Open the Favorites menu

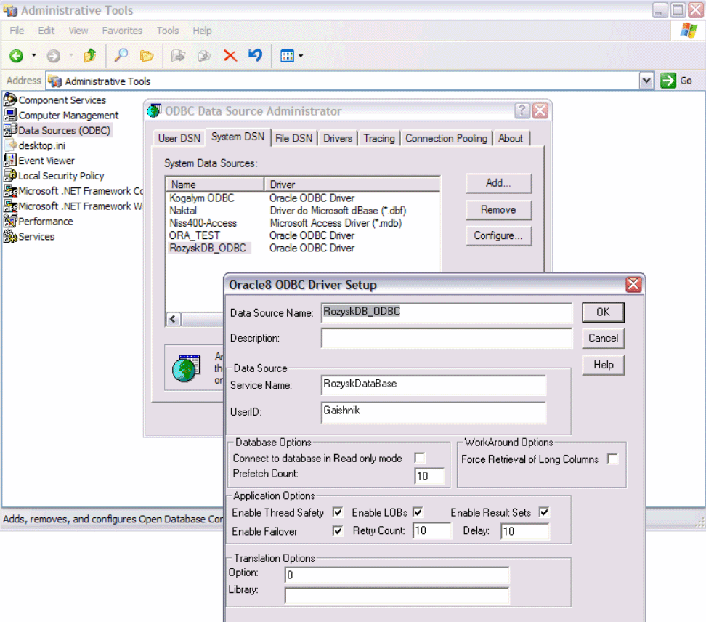click(122, 31)
